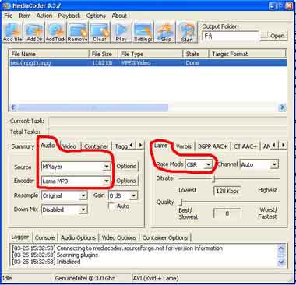Click Open button next to Output Folder

pyautogui.click(x=273, y=36)
